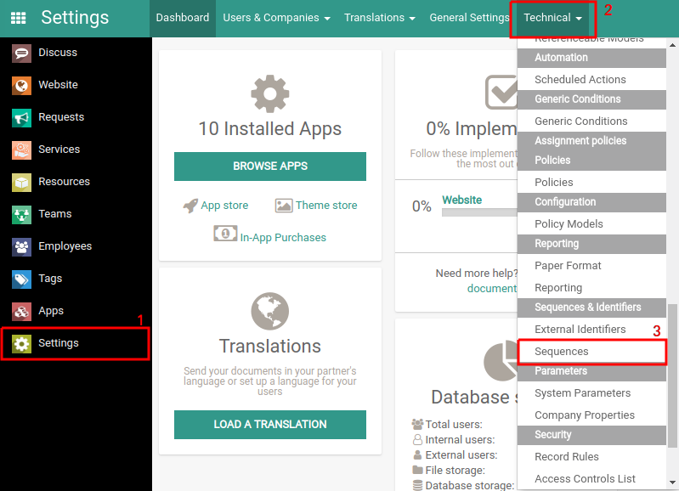Click the Technical menu vertical scrollbar thumb
The height and width of the screenshot is (491, 679).
coord(672,375)
